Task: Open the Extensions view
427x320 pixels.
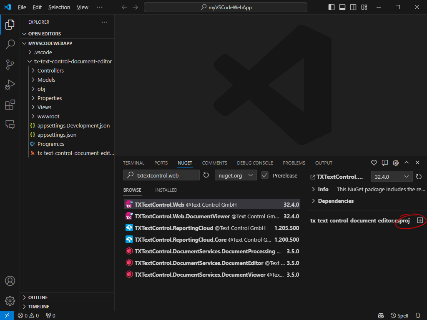Action: [x=10, y=105]
